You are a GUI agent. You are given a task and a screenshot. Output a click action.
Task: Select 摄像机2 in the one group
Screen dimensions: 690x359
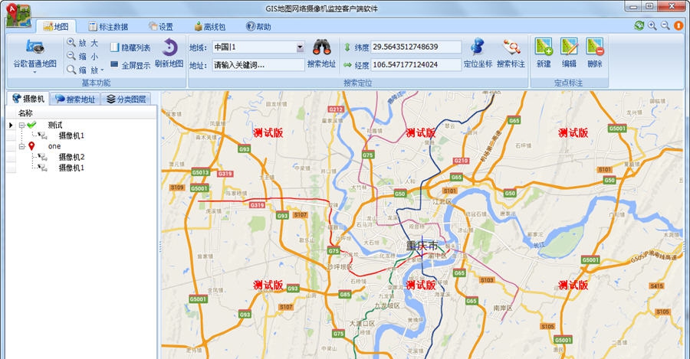(x=71, y=157)
